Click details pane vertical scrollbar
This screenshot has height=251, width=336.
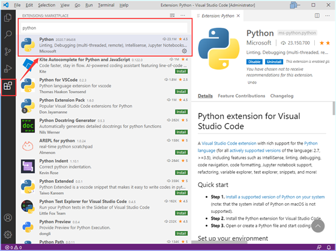click(x=334, y=108)
